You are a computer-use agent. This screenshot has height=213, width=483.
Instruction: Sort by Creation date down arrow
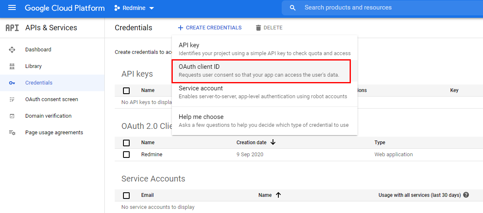coord(273,143)
